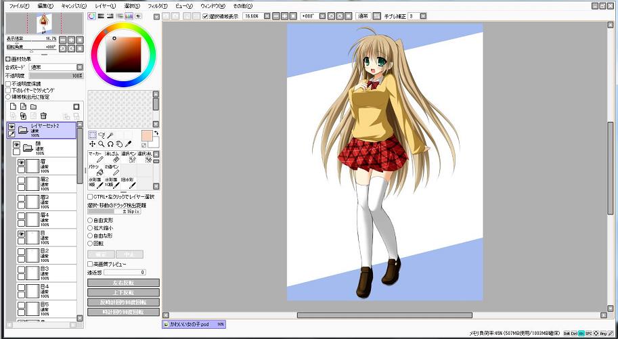This screenshot has width=618, height=339.
Task: Hide the レイヤーセット2 layer set
Action: click(x=12, y=127)
